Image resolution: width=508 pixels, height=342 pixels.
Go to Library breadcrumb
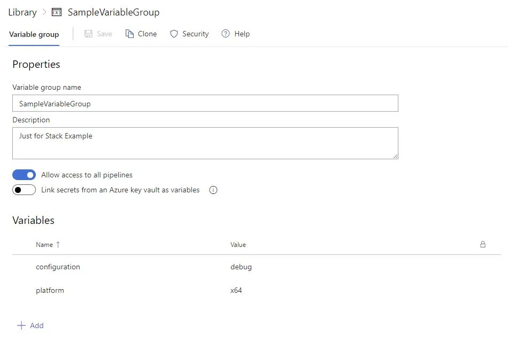22,12
